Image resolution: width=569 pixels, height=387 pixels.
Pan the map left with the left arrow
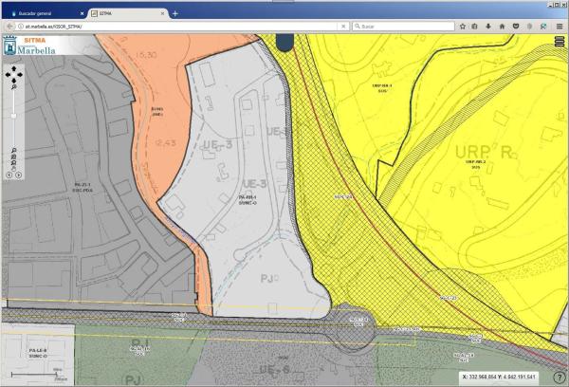tap(8, 75)
